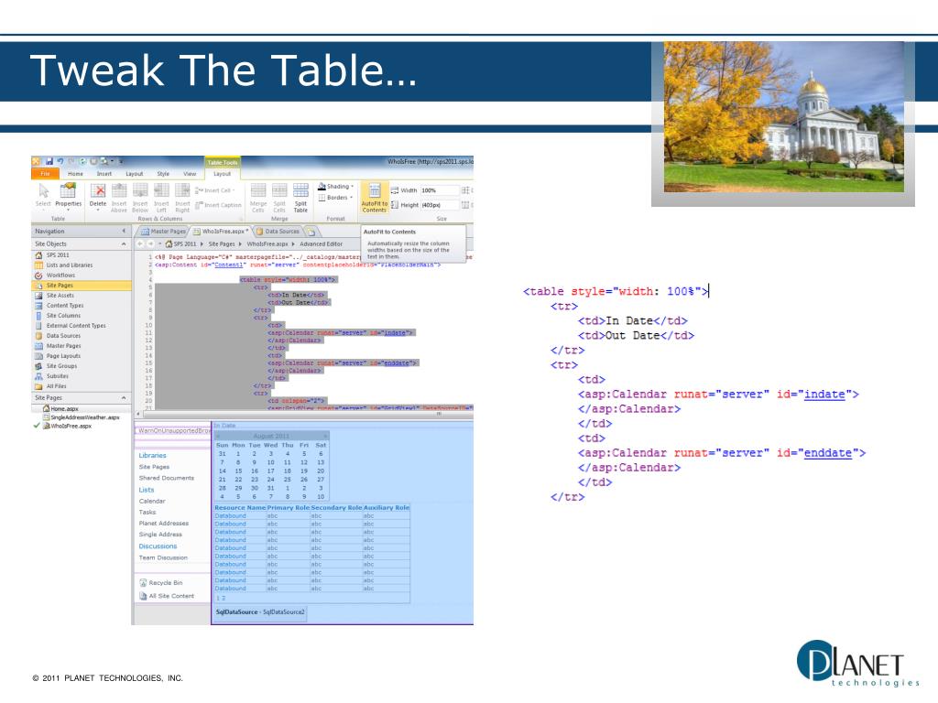Screen dimensions: 938x703
Task: Click the Recycle Bin icon in design view
Action: coord(143,583)
